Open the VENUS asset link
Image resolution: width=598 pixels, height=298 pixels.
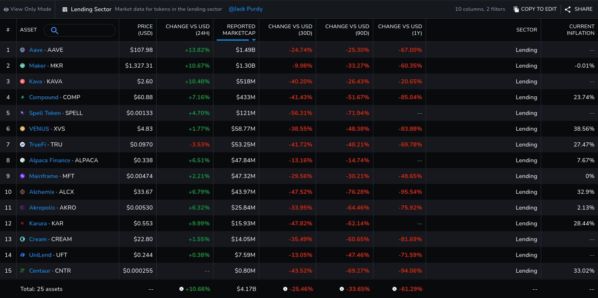39,129
